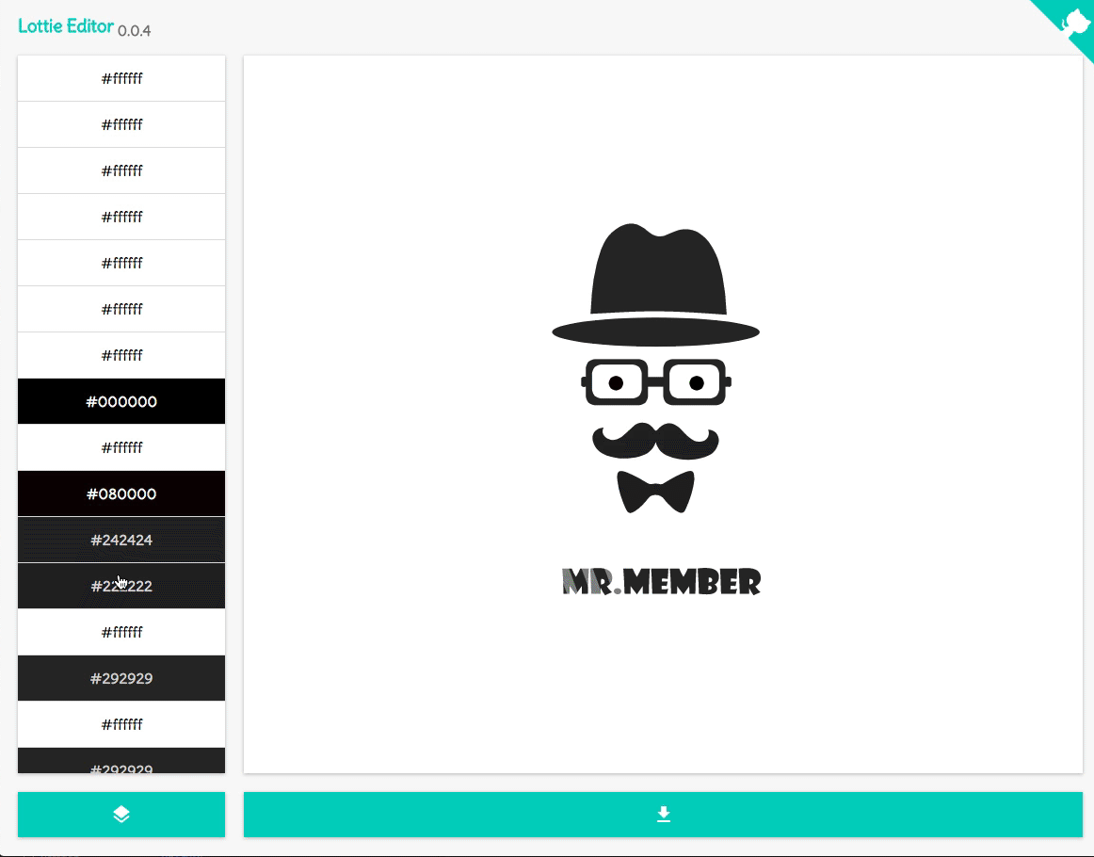1094x857 pixels.
Task: Select the #000000 black color swatch
Action: (121, 402)
